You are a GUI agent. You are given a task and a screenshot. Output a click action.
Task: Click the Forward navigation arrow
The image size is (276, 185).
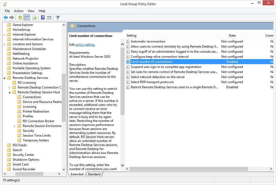[x=12, y=17]
